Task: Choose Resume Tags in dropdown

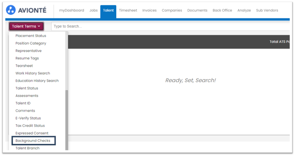Action: pyautogui.click(x=27, y=58)
